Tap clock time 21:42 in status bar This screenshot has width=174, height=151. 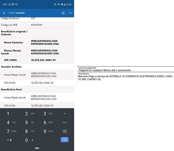(5, 5)
